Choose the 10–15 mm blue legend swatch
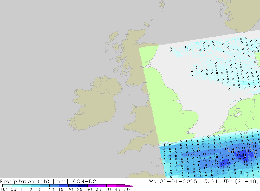260x191 pixels. (x=54, y=186)
